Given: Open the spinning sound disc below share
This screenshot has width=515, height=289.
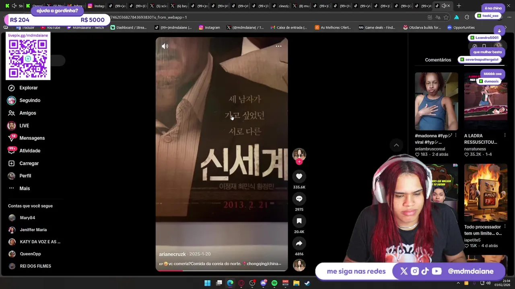Looking at the screenshot, I should (299, 265).
